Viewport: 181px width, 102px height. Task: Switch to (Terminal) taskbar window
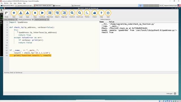pos(81,5)
